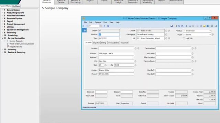
Task: Select 8 - Equipment Management tree item
Action: click(x=16, y=30)
